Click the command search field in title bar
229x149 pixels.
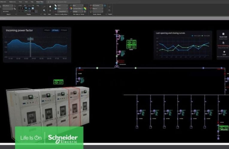tap(63, 2)
